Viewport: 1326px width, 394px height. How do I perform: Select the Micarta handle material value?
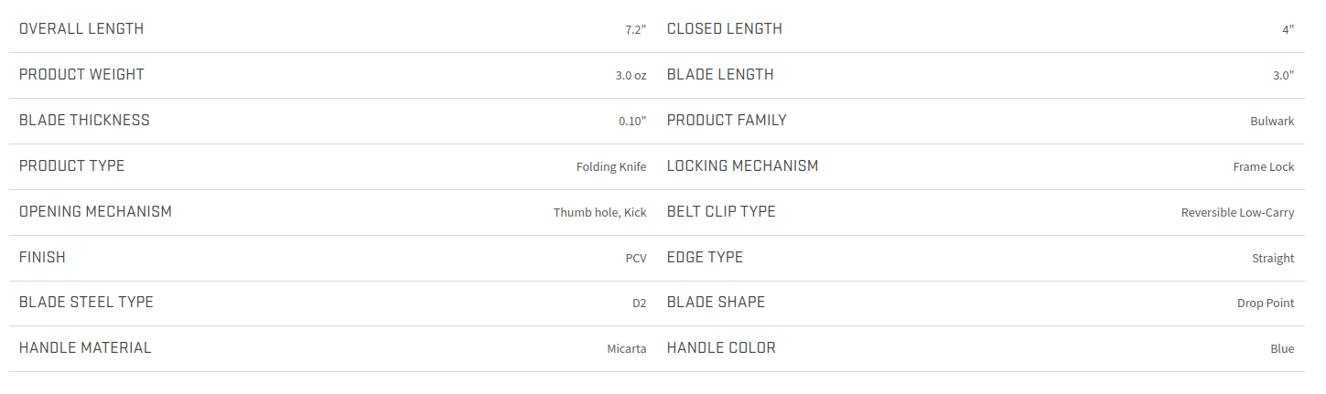(627, 349)
